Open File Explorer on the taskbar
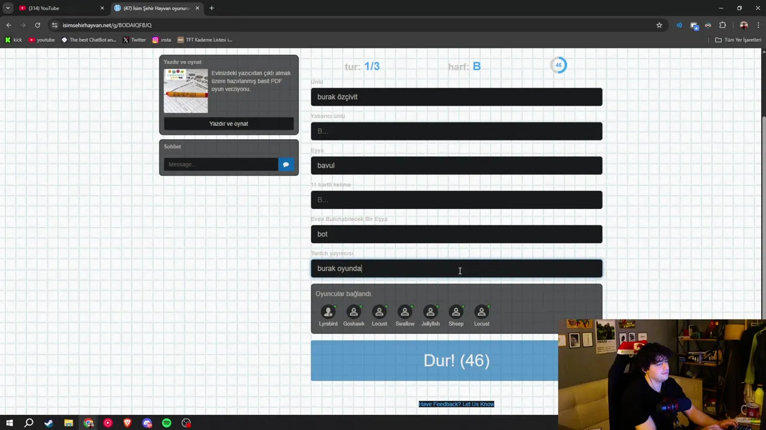This screenshot has width=766, height=430. (68, 423)
